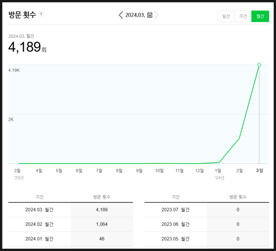Click the 1월 '24년 axis label
276x251 pixels.
pos(219,174)
